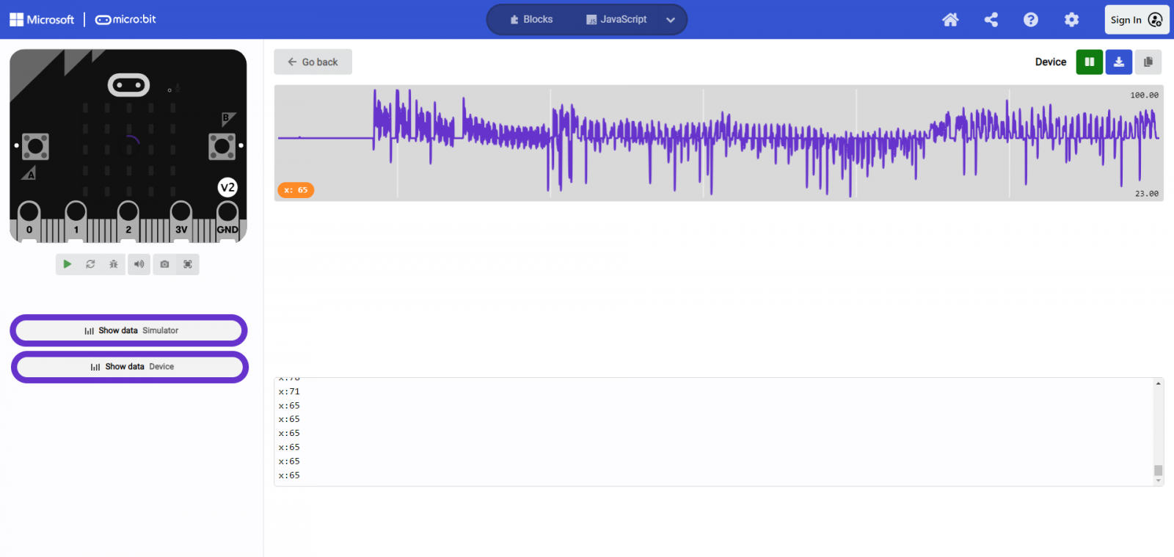Click the x:71 console line

coord(289,392)
